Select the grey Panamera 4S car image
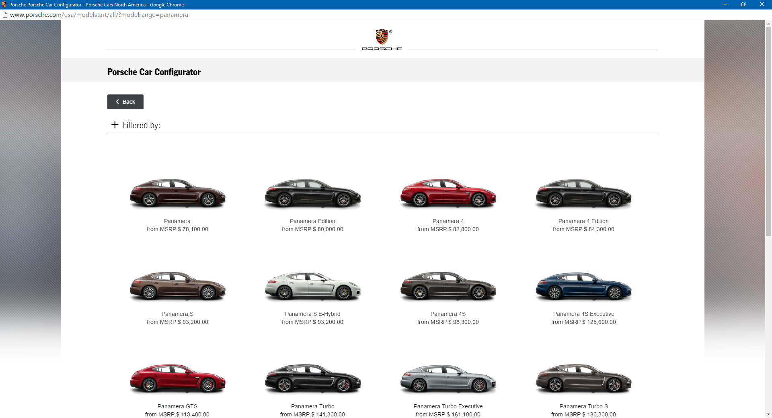Image resolution: width=772 pixels, height=418 pixels. tap(448, 286)
